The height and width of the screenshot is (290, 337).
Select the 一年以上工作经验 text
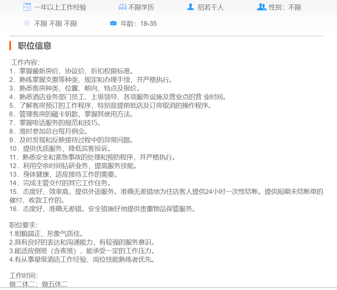click(60, 7)
